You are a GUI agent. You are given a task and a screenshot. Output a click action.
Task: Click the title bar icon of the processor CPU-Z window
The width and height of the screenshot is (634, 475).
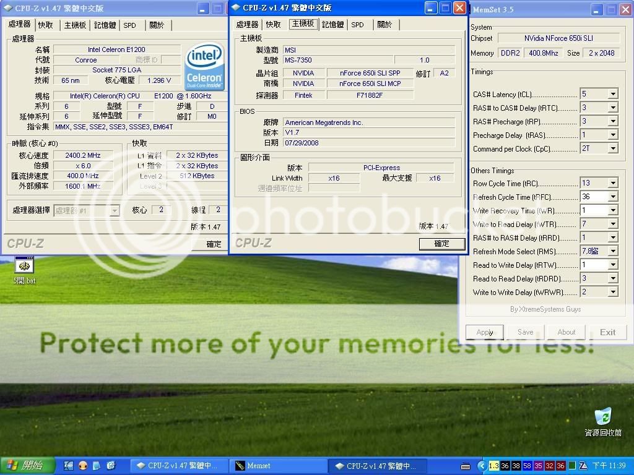(x=7, y=7)
